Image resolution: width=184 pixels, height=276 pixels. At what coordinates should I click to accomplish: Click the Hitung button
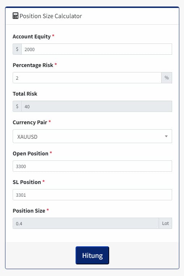(92, 255)
